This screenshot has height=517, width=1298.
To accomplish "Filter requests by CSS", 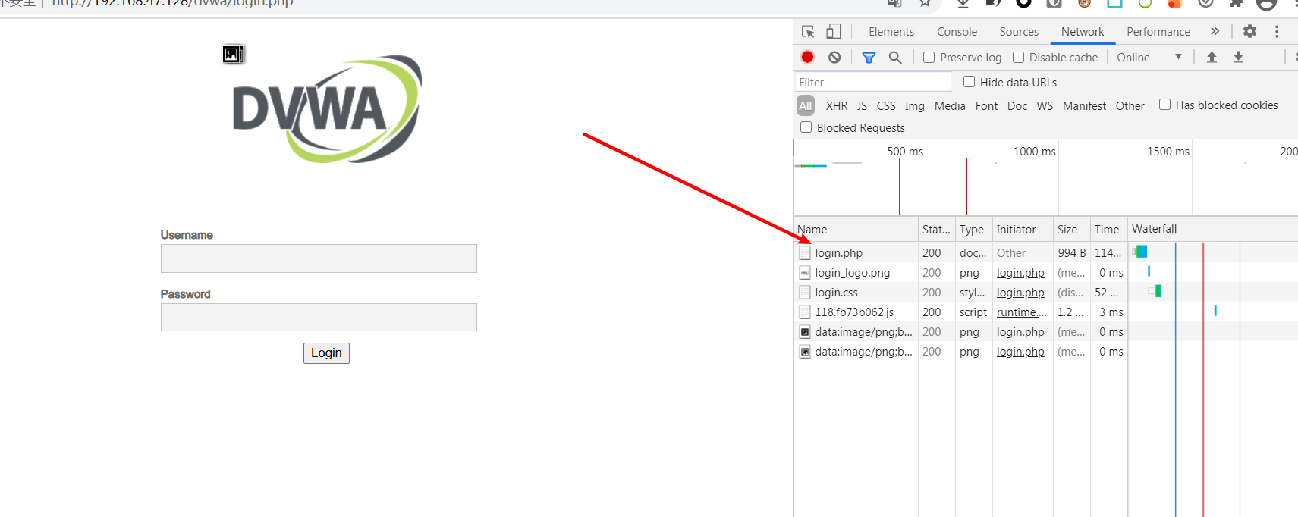I will [x=886, y=105].
